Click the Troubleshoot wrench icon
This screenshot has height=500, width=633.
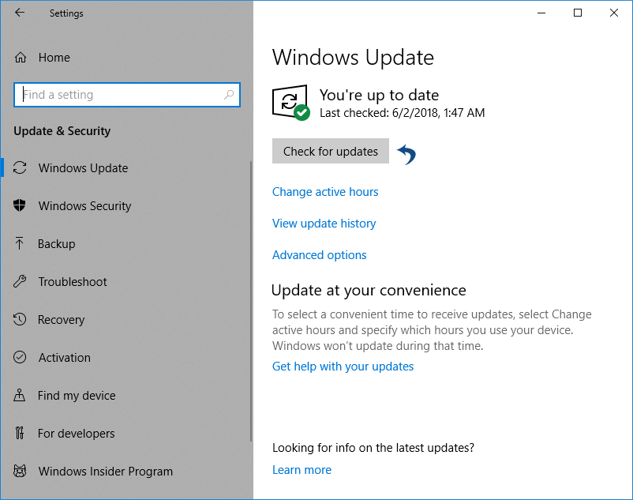(x=20, y=281)
